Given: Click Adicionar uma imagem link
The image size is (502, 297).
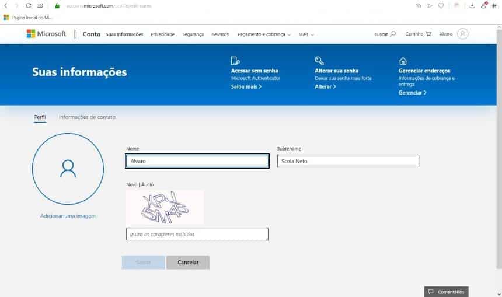Looking at the screenshot, I should point(68,216).
